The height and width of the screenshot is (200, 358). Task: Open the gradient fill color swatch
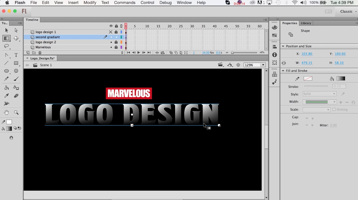(341, 78)
